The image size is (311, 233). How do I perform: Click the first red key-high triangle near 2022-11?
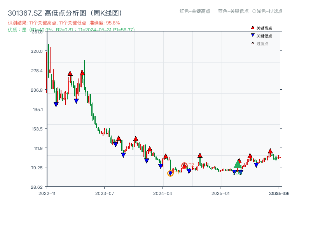click(x=70, y=73)
